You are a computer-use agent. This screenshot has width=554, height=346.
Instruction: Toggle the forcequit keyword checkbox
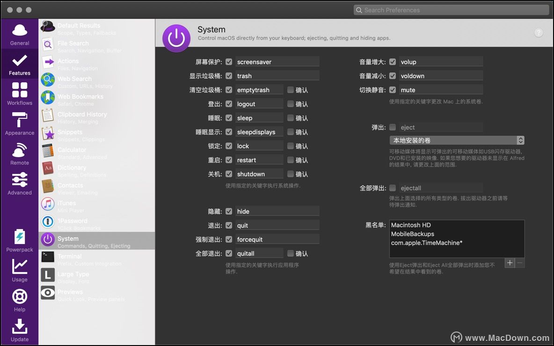pos(229,239)
